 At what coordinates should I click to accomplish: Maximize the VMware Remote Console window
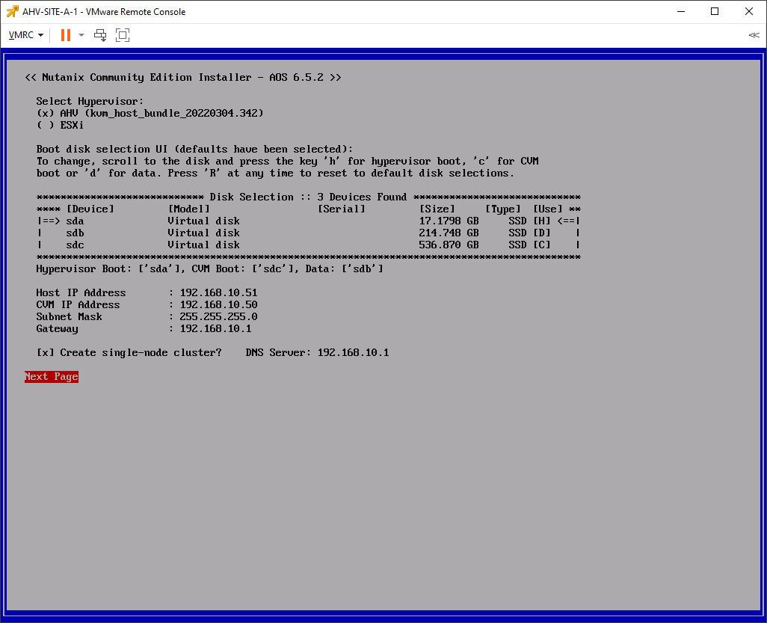pos(715,11)
